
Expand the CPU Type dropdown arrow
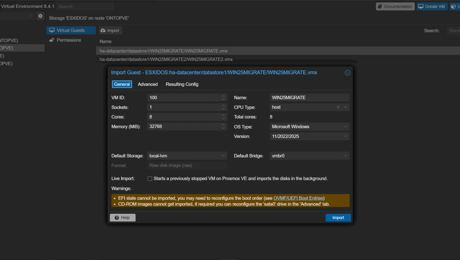point(346,107)
